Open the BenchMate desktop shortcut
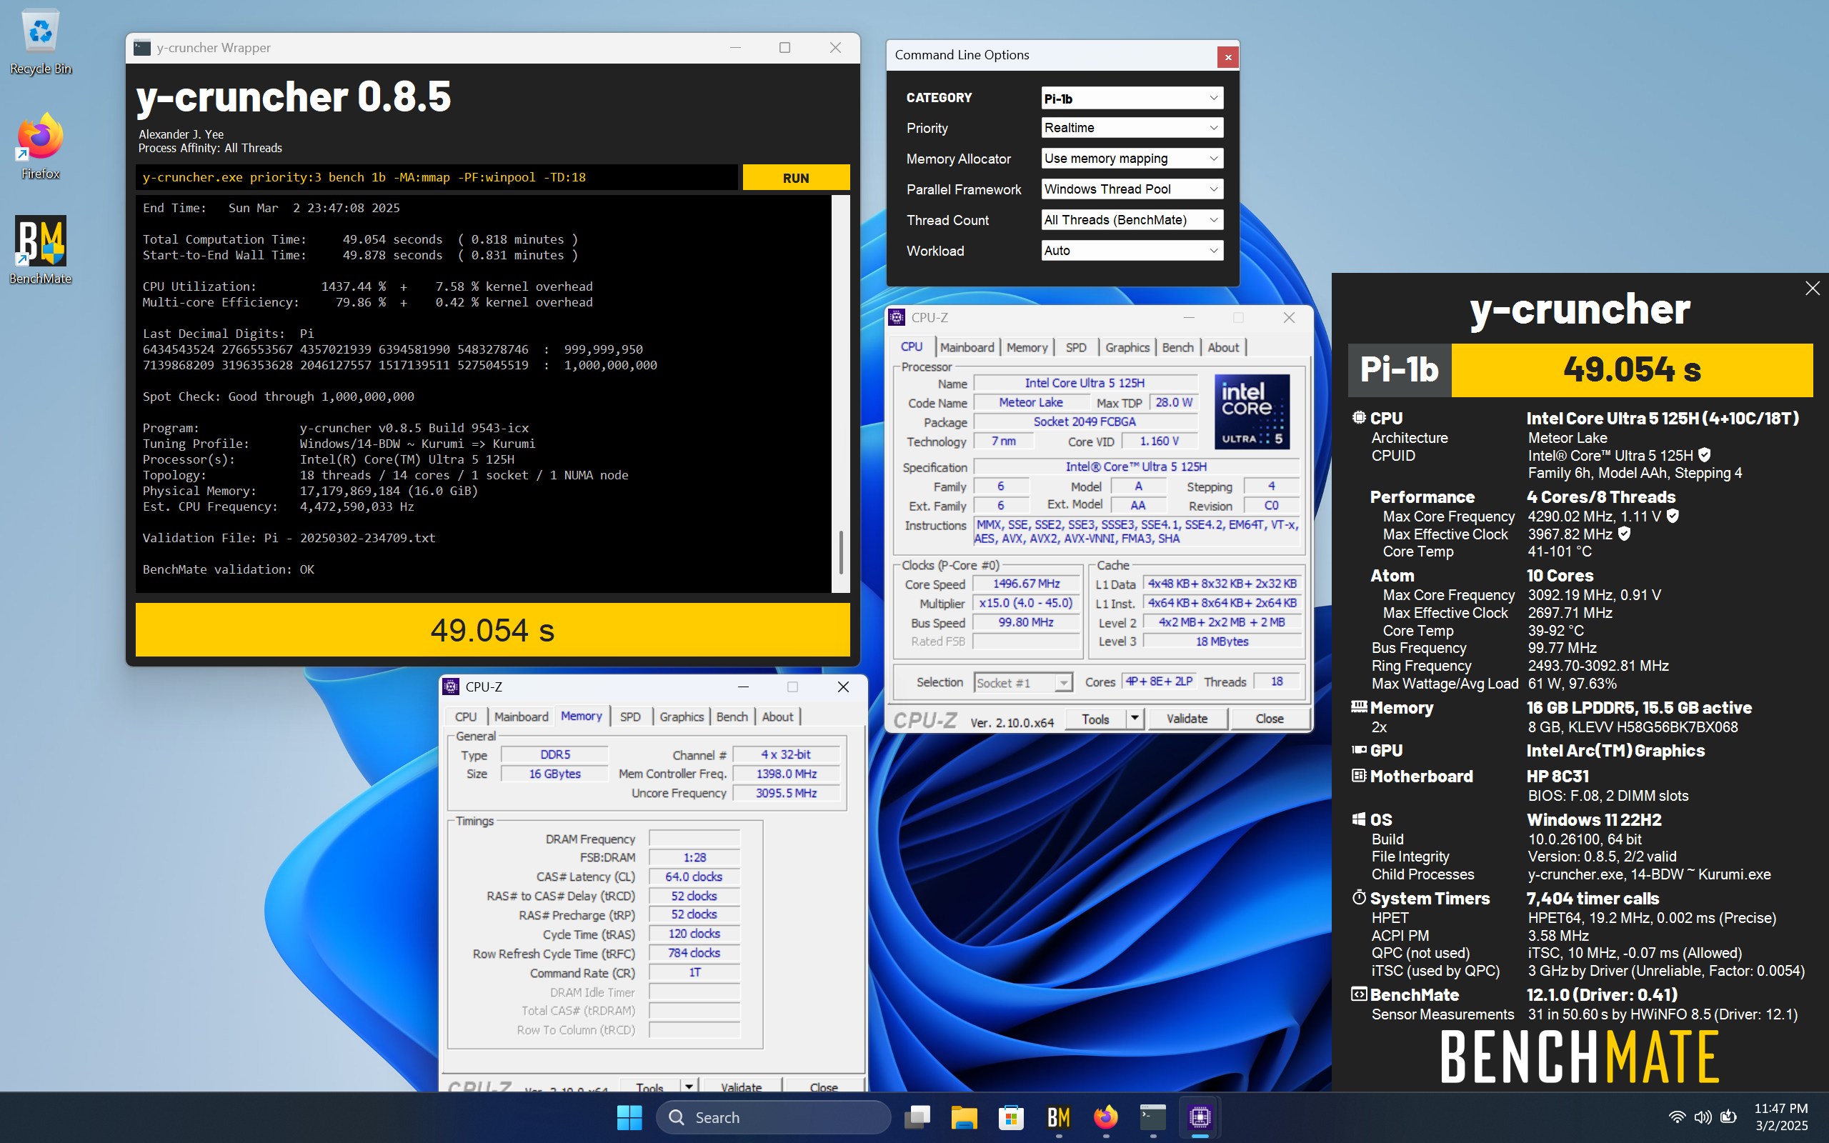1829x1143 pixels. (x=40, y=250)
